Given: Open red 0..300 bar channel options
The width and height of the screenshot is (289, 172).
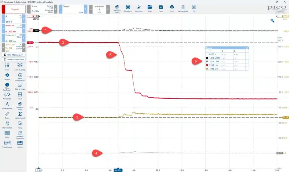Looking at the screenshot, I should (x=14, y=28).
